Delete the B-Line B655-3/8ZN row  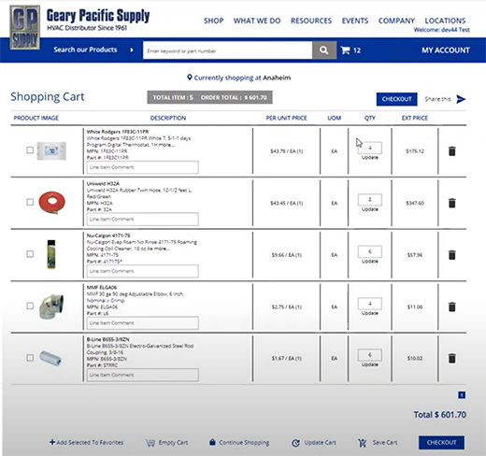point(452,358)
